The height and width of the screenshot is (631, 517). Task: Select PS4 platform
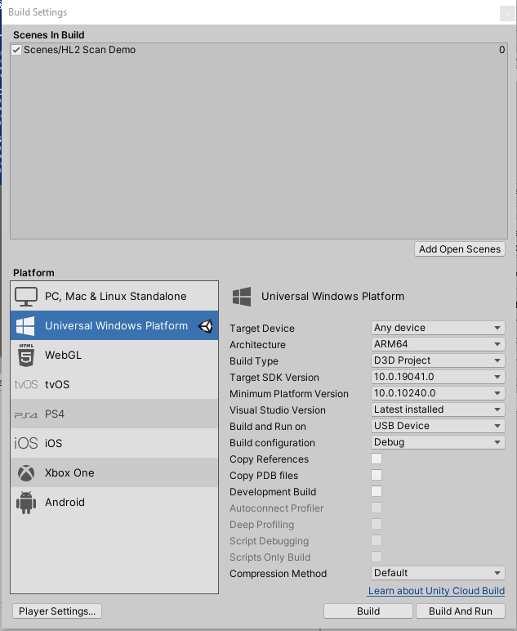tap(114, 414)
